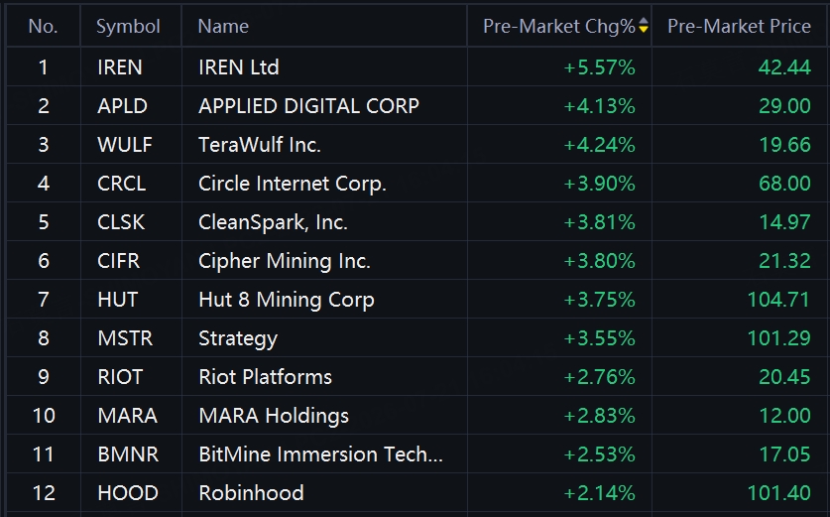Open Riot Platforms stock entry
The height and width of the screenshot is (517, 830).
click(x=265, y=377)
